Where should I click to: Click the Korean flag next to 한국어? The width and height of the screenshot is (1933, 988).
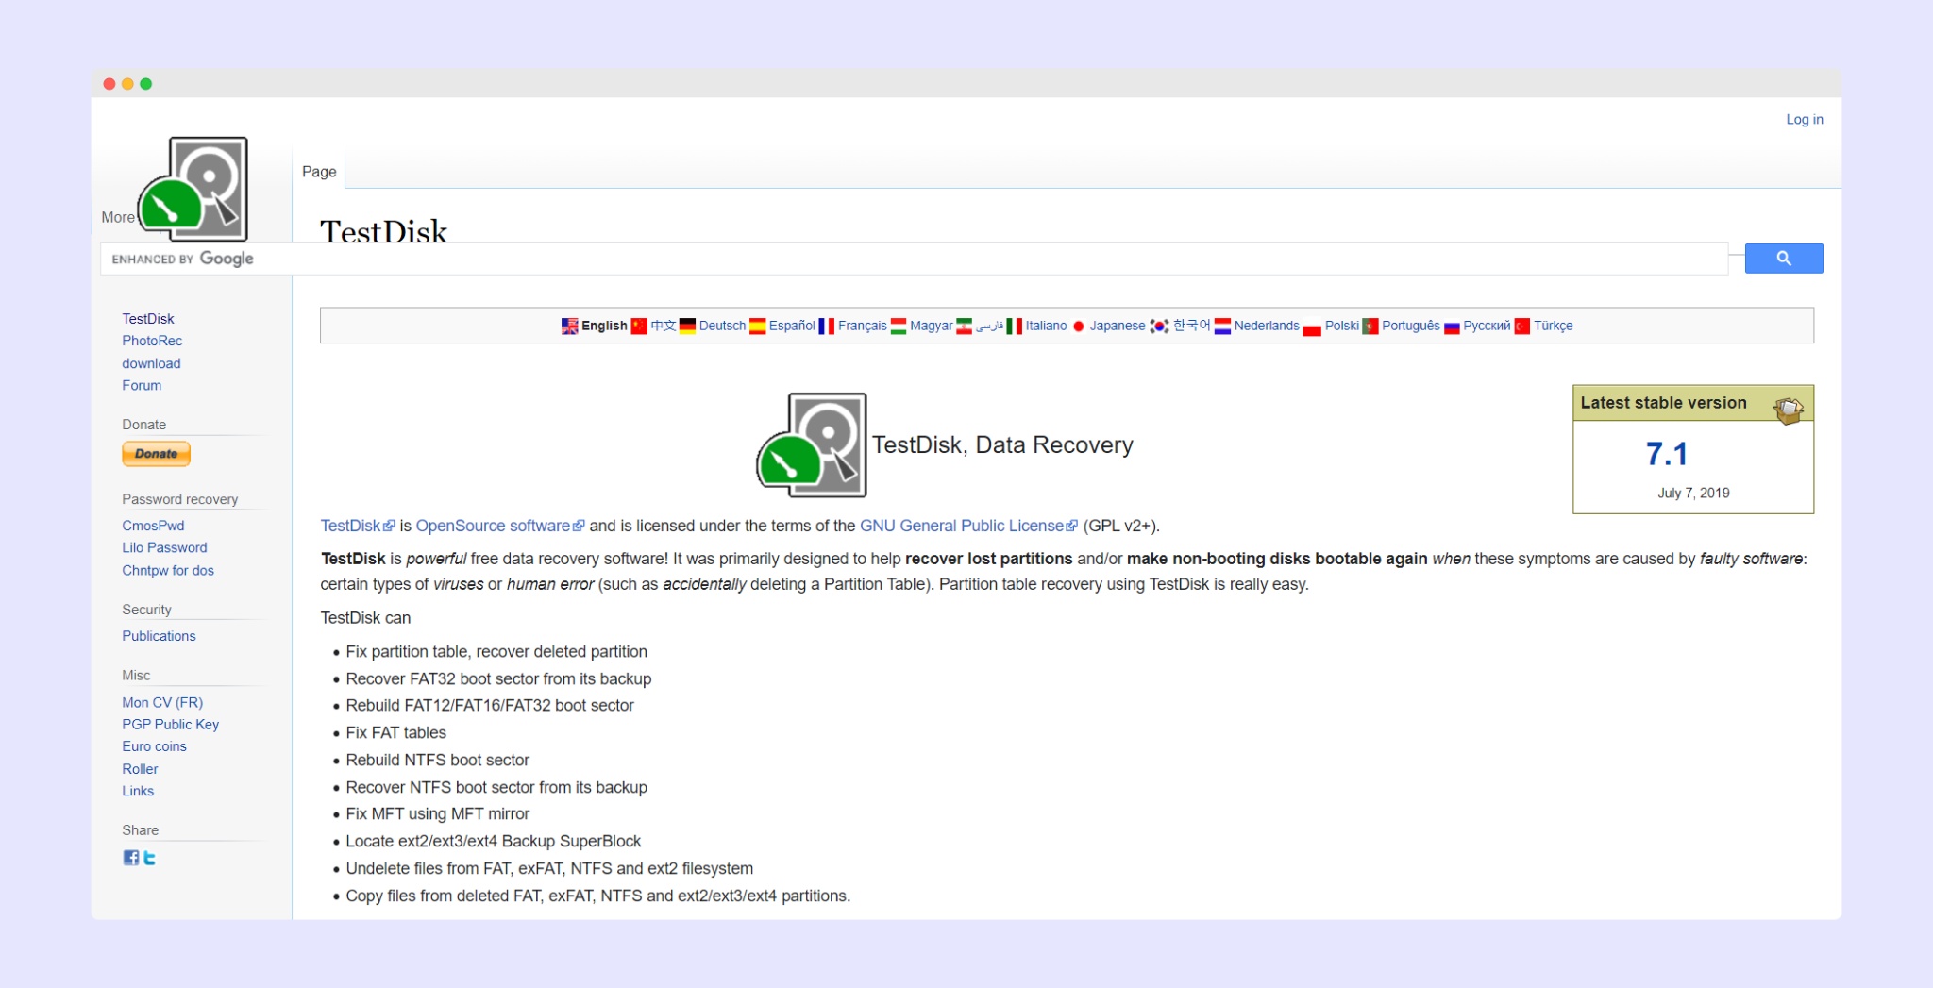[1159, 326]
